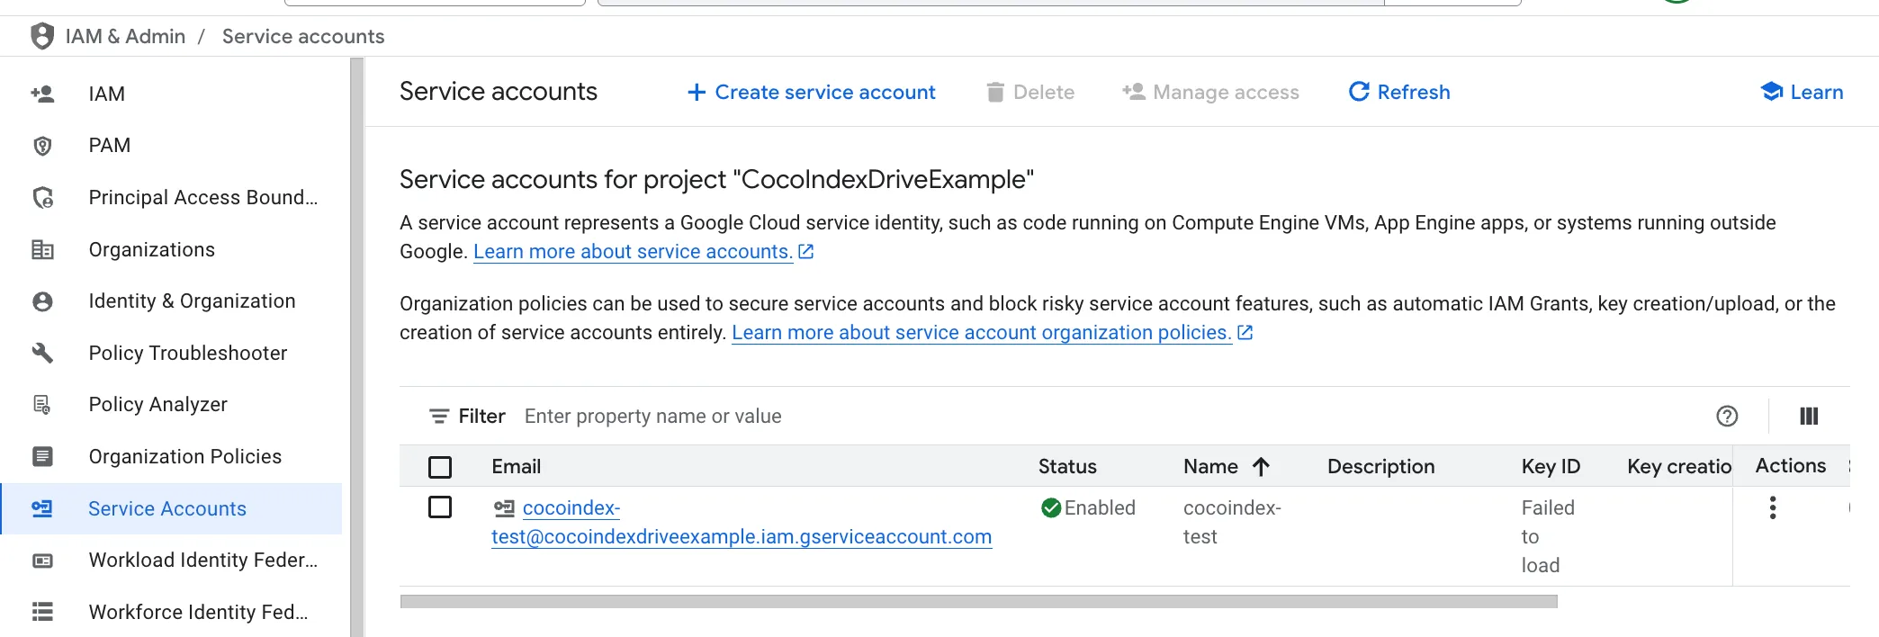Click the horizontal table scrollbar
Screen dimensions: 1879x637
pyautogui.click(x=978, y=601)
